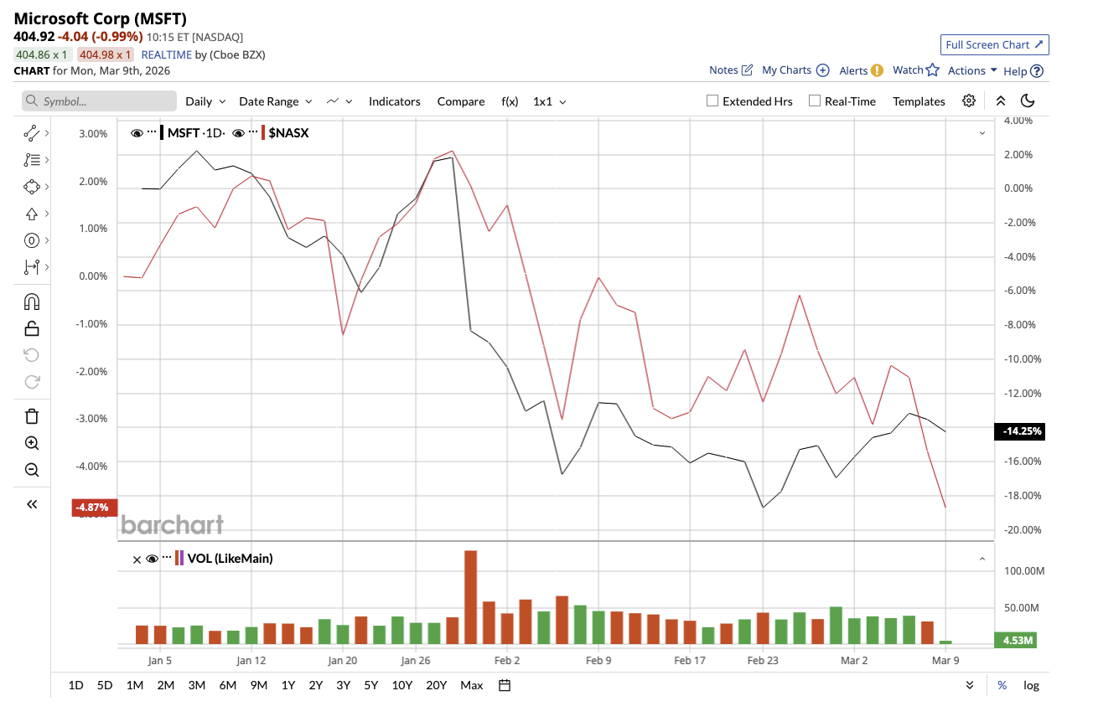Image resolution: width=1093 pixels, height=727 pixels.
Task: Select the 3M time range
Action: coord(197,685)
